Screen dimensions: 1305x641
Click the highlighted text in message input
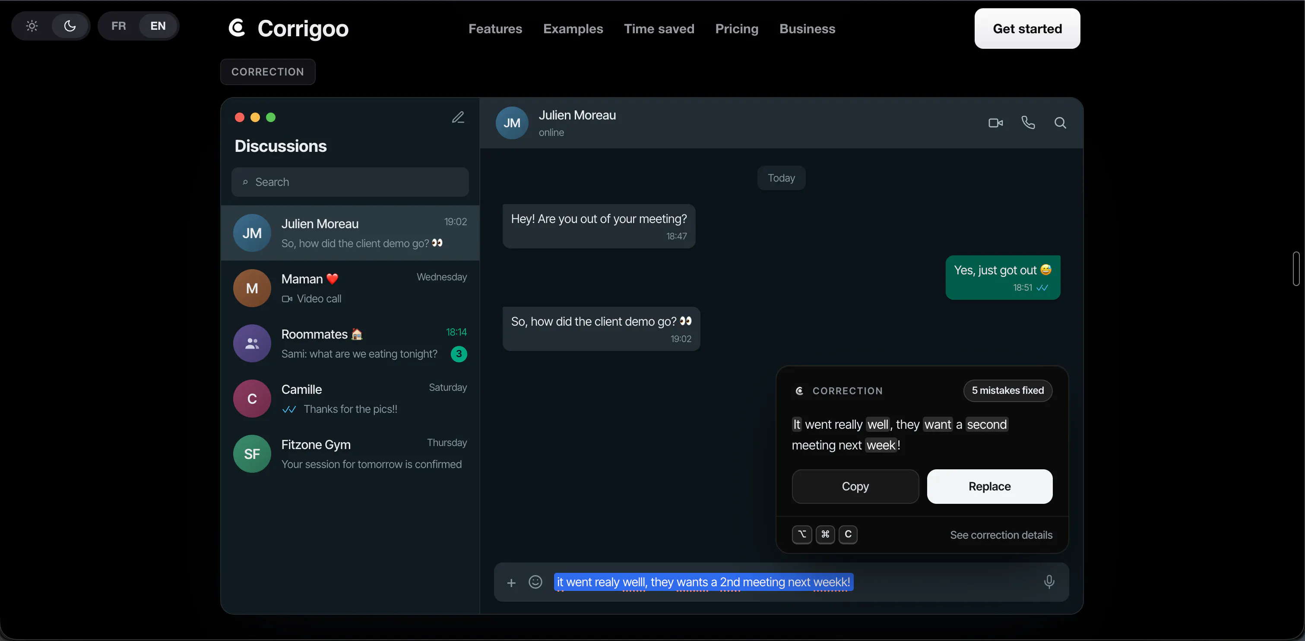(x=703, y=582)
